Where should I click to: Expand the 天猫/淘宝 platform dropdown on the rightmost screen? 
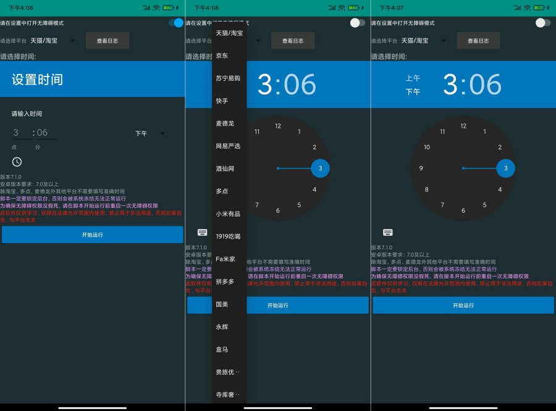(x=423, y=41)
